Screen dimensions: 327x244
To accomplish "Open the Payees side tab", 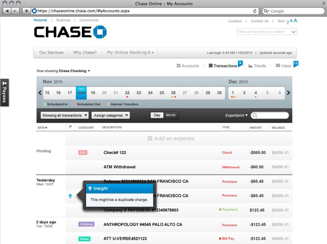I will point(4,92).
